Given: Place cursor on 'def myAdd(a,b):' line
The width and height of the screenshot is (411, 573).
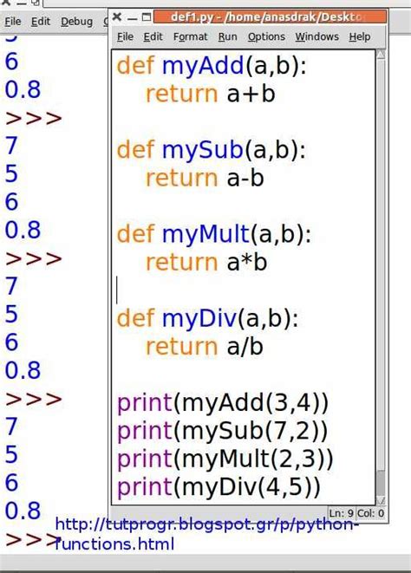Looking at the screenshot, I should coord(212,66).
